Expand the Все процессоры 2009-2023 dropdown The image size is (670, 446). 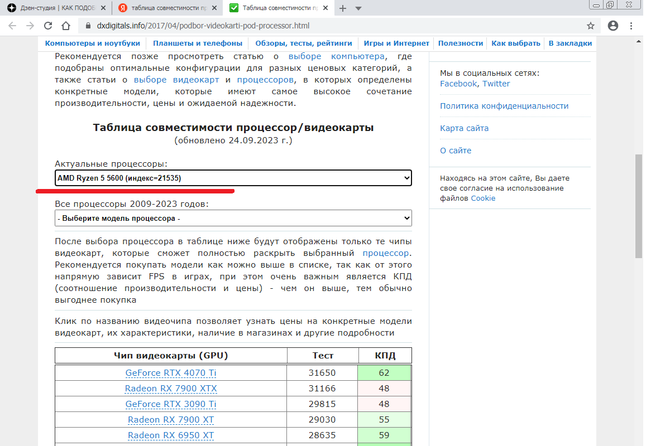click(x=233, y=218)
